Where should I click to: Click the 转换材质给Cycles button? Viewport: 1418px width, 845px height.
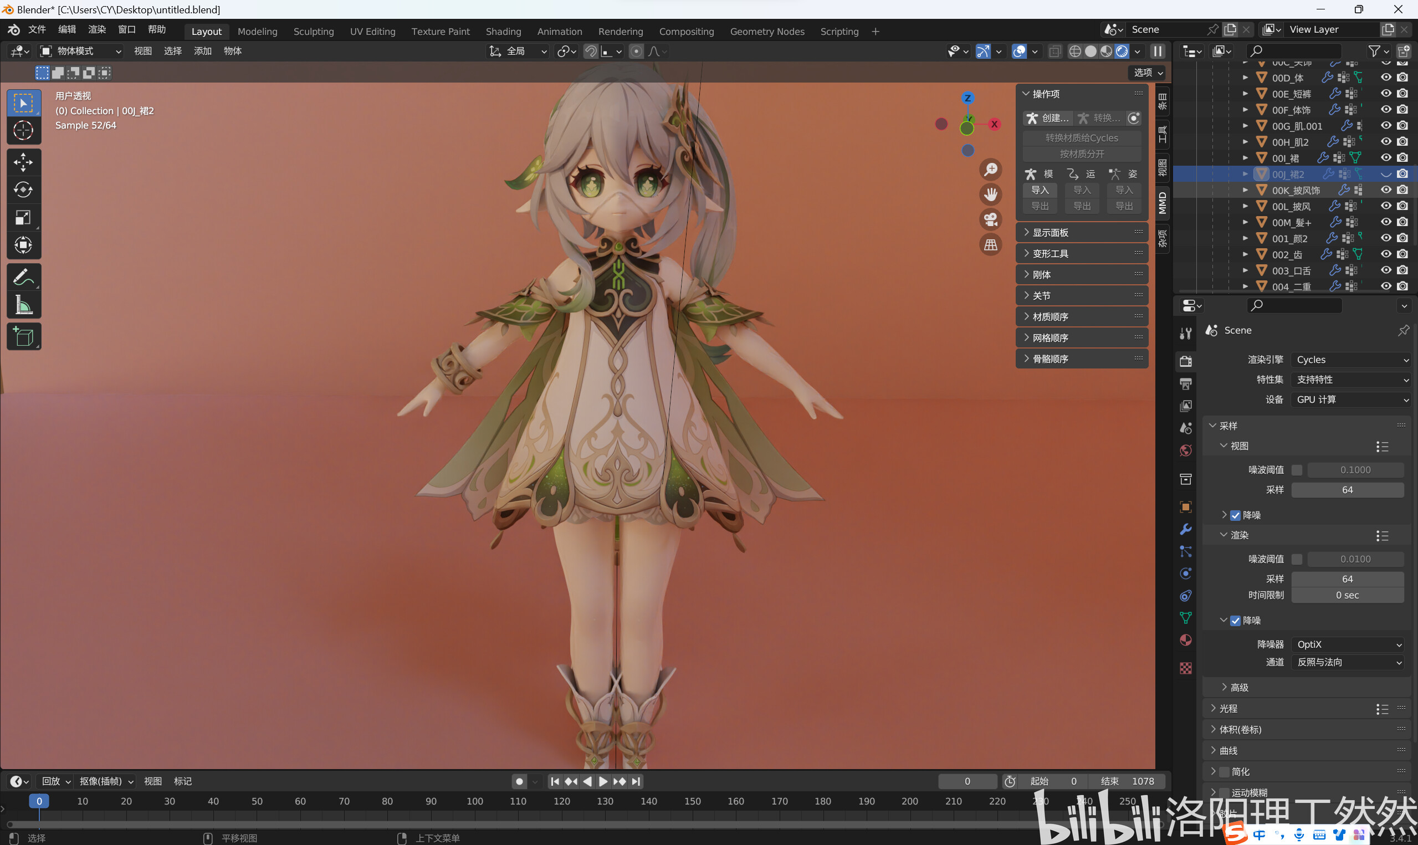click(x=1082, y=138)
